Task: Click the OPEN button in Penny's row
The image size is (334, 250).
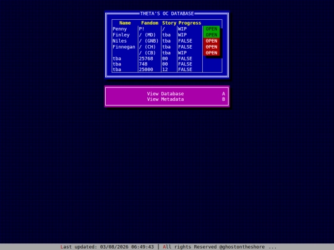Action: pos(212,29)
